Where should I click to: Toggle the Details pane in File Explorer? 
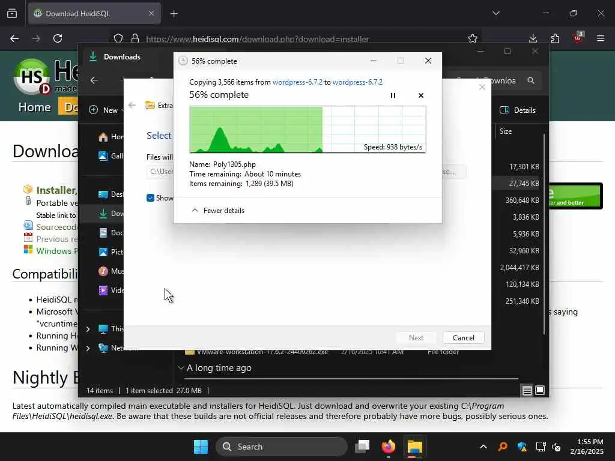coord(518,110)
